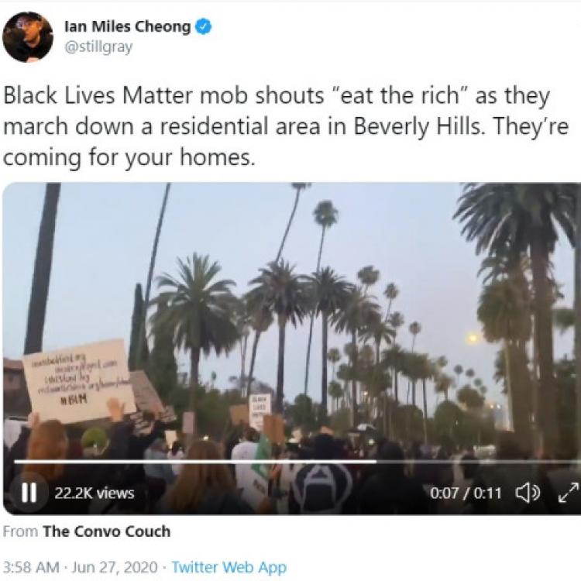Click the Jun 27, 2020 date text

(x=115, y=567)
